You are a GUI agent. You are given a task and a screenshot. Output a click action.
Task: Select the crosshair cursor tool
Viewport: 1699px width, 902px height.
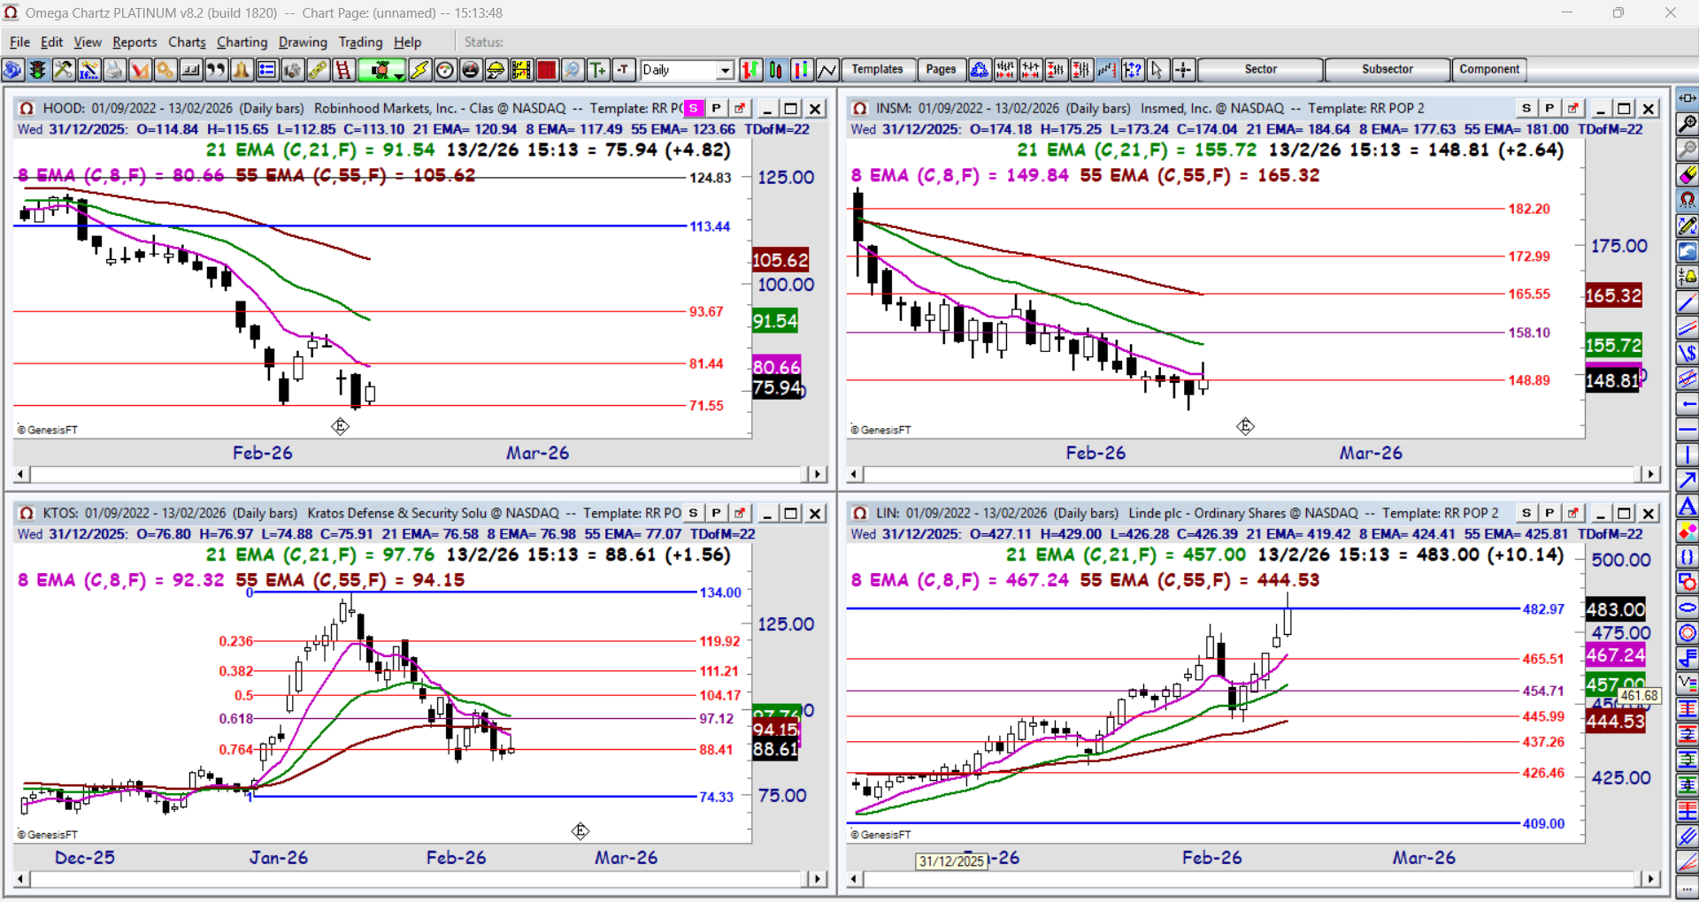(x=1183, y=70)
